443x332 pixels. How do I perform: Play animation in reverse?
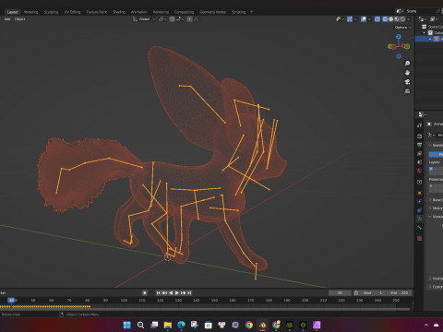(171, 292)
